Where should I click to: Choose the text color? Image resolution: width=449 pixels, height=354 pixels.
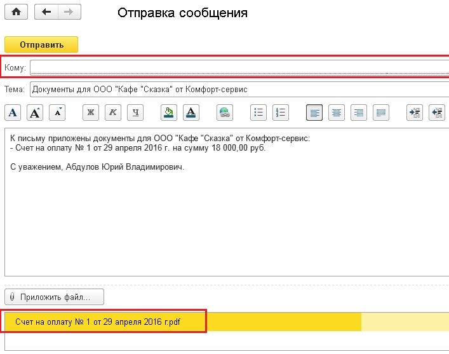[x=191, y=112]
